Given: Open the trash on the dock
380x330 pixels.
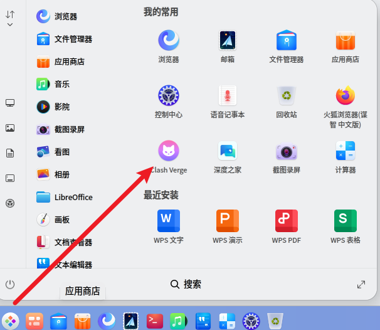Looking at the screenshot, I should (x=275, y=321).
